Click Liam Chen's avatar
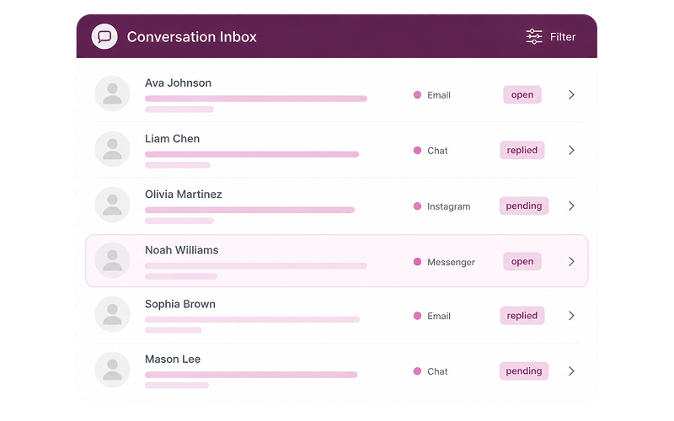This screenshot has width=674, height=421. click(x=112, y=149)
